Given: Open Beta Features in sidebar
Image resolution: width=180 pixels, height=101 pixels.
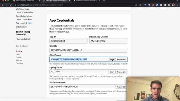Looking at the screenshot, I should (x=21, y=27).
